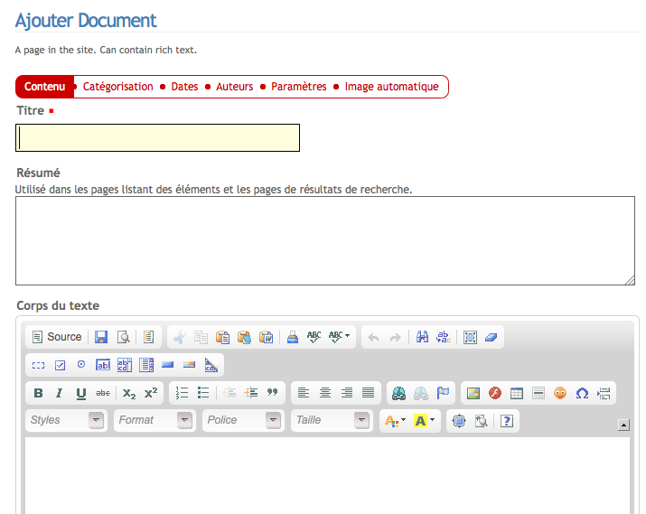
Task: Toggle Bold formatting
Action: [x=38, y=393]
